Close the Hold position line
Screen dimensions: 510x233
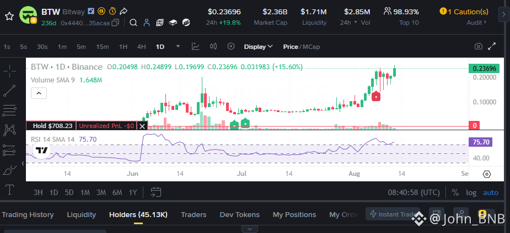(x=142, y=126)
